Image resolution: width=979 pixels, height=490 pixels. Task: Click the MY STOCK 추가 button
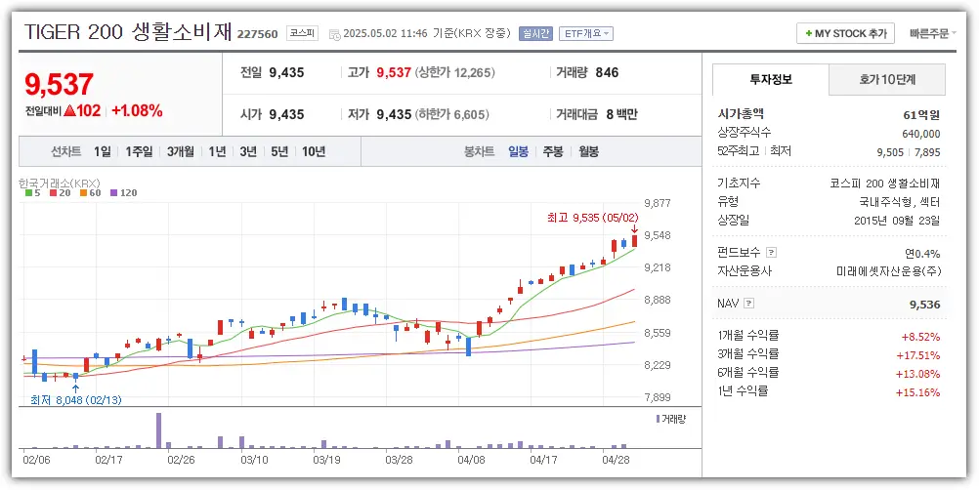(844, 33)
